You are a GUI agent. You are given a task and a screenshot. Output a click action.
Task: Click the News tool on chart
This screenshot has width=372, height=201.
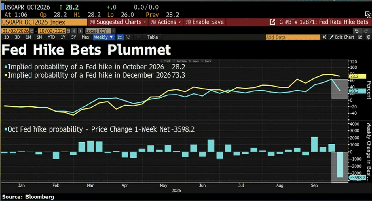194,61
